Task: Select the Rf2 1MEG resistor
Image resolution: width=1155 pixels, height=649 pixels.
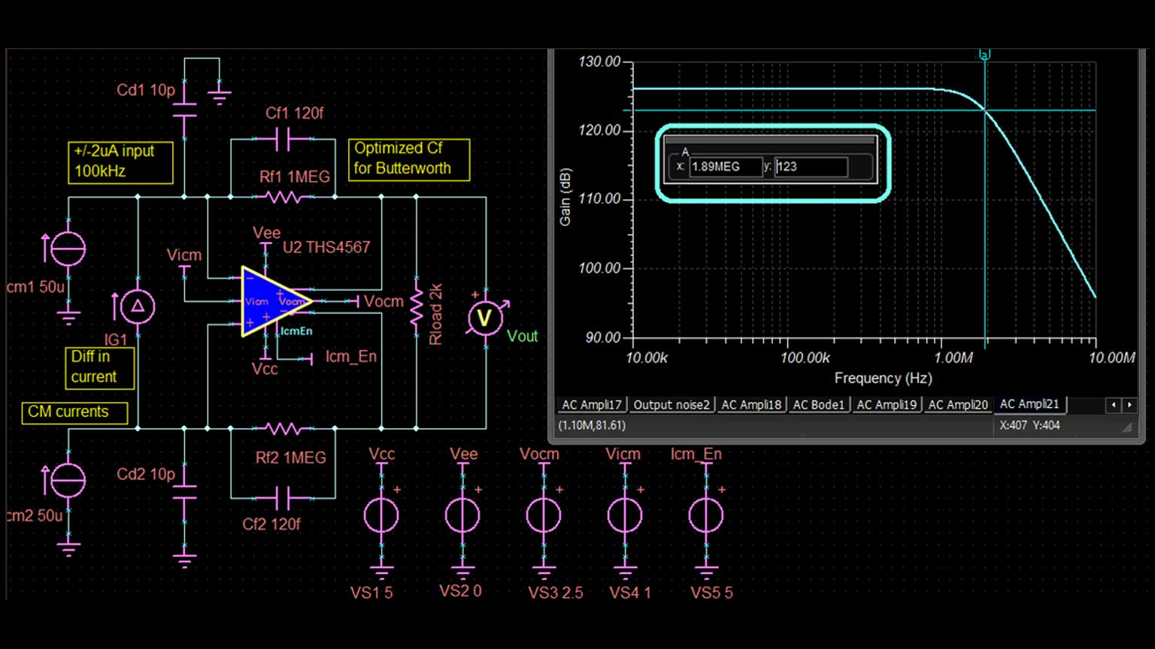Action: [x=283, y=429]
